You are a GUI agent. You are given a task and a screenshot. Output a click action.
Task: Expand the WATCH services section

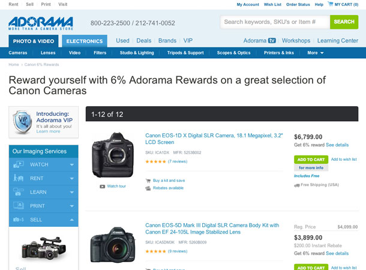pyautogui.click(x=72, y=165)
